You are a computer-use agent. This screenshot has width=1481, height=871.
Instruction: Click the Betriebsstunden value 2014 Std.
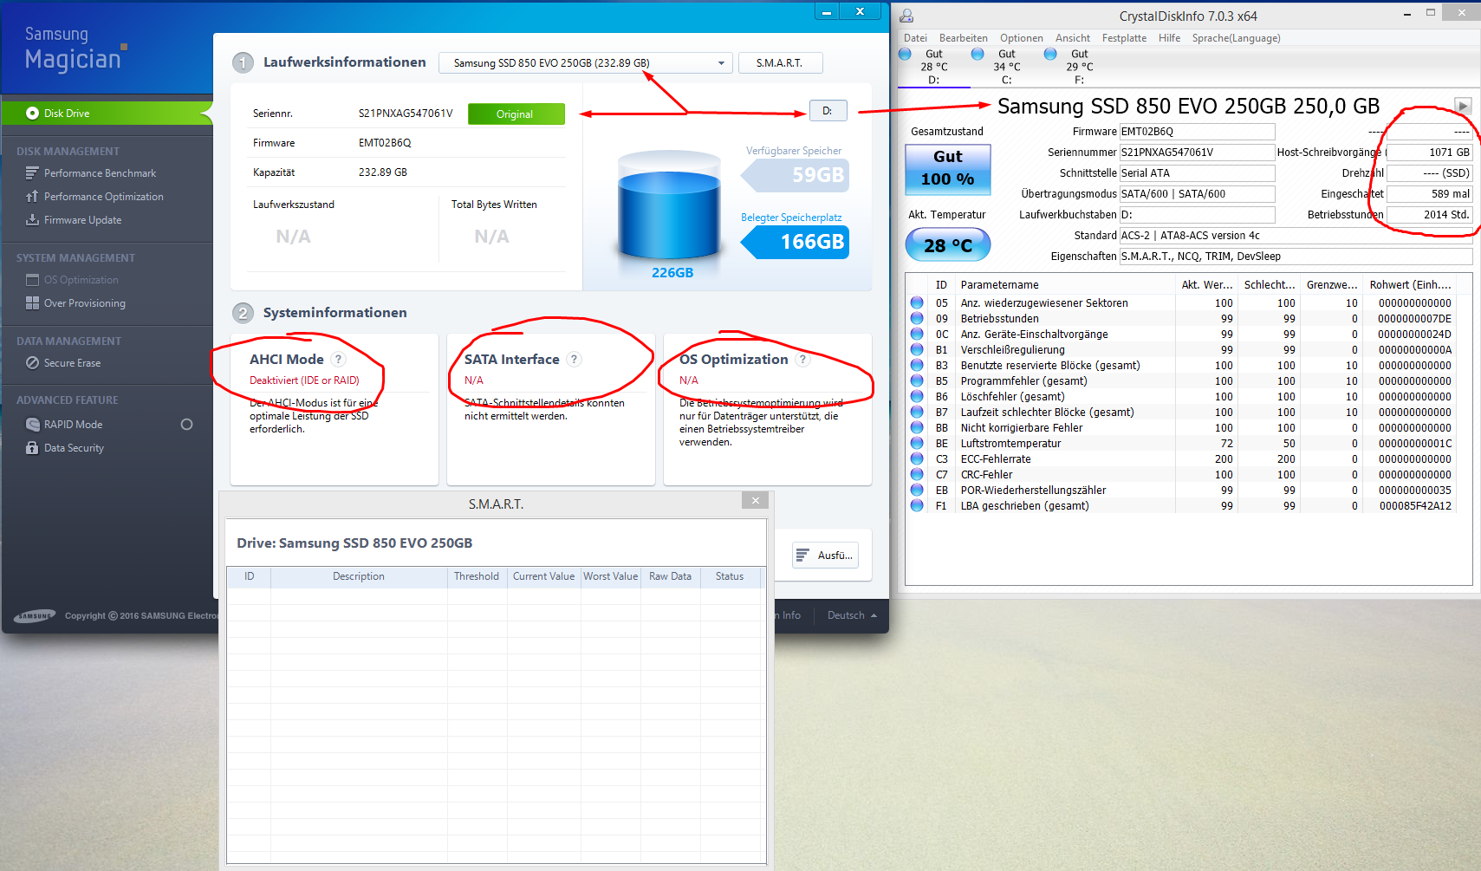pos(1429,215)
